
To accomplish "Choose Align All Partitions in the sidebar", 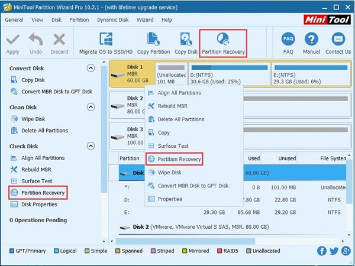I will tap(37, 158).
